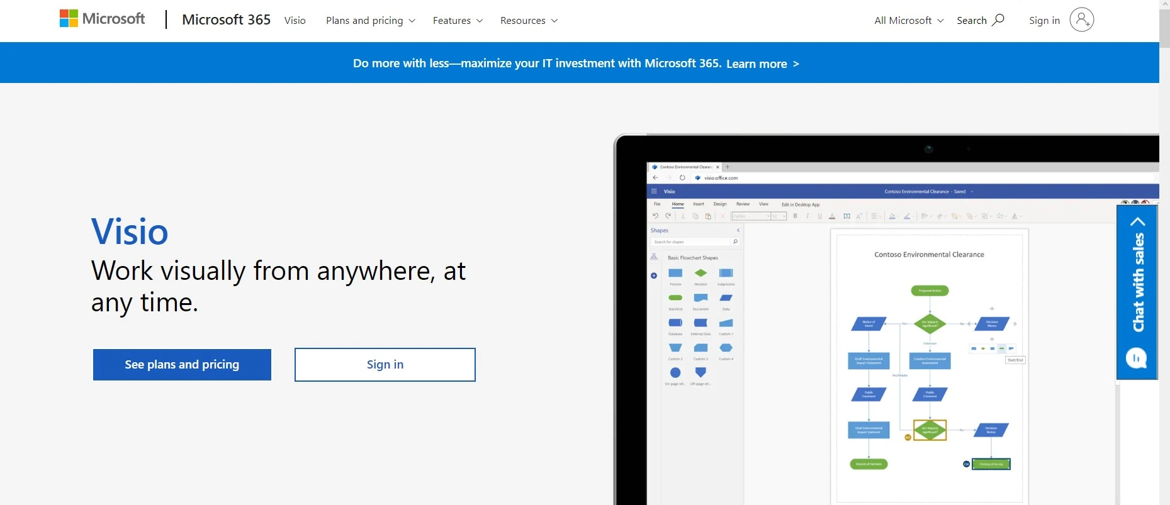Click the laptop image showing the Visio flowchart
Viewport: 1170px width, 505px height.
tap(886, 319)
